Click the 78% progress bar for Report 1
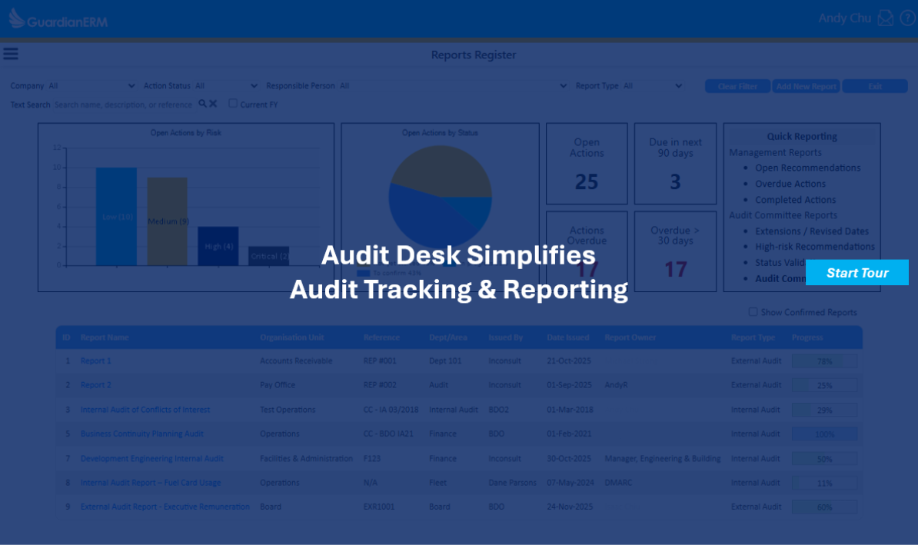 (824, 361)
